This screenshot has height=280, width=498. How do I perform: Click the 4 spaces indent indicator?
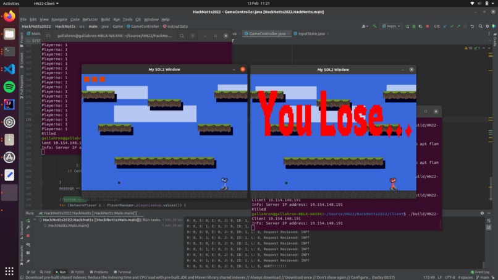point(465,278)
